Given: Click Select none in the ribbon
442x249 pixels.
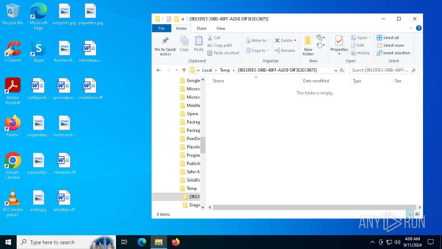Looking at the screenshot, I should tap(390, 45).
